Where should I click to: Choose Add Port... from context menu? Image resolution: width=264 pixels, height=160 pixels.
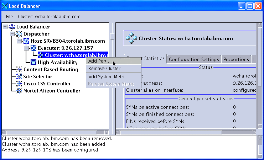113,61
